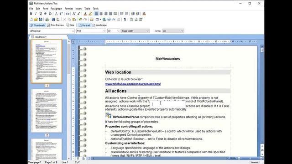Open the font size dropdown
The width and height of the screenshot is (292, 164).
[x=118, y=31]
